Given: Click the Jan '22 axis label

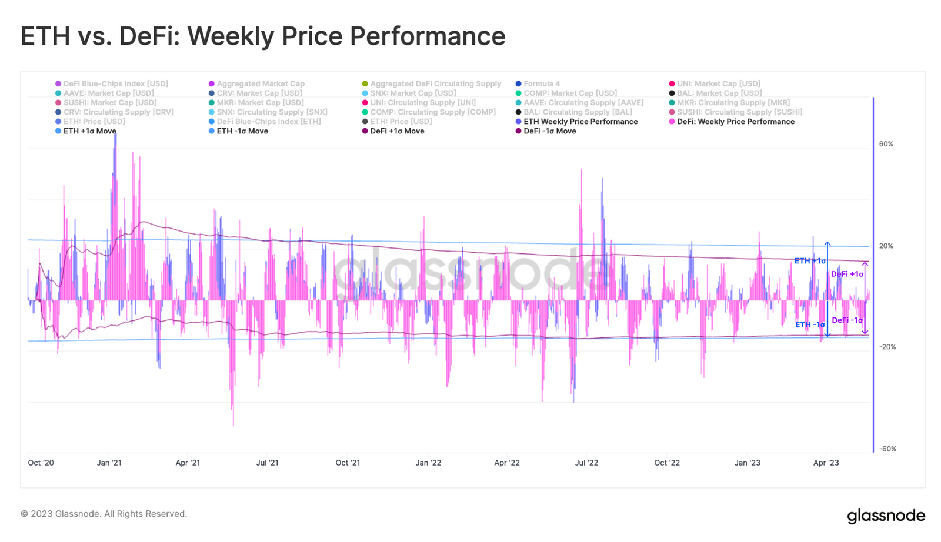Looking at the screenshot, I should pyautogui.click(x=428, y=463).
